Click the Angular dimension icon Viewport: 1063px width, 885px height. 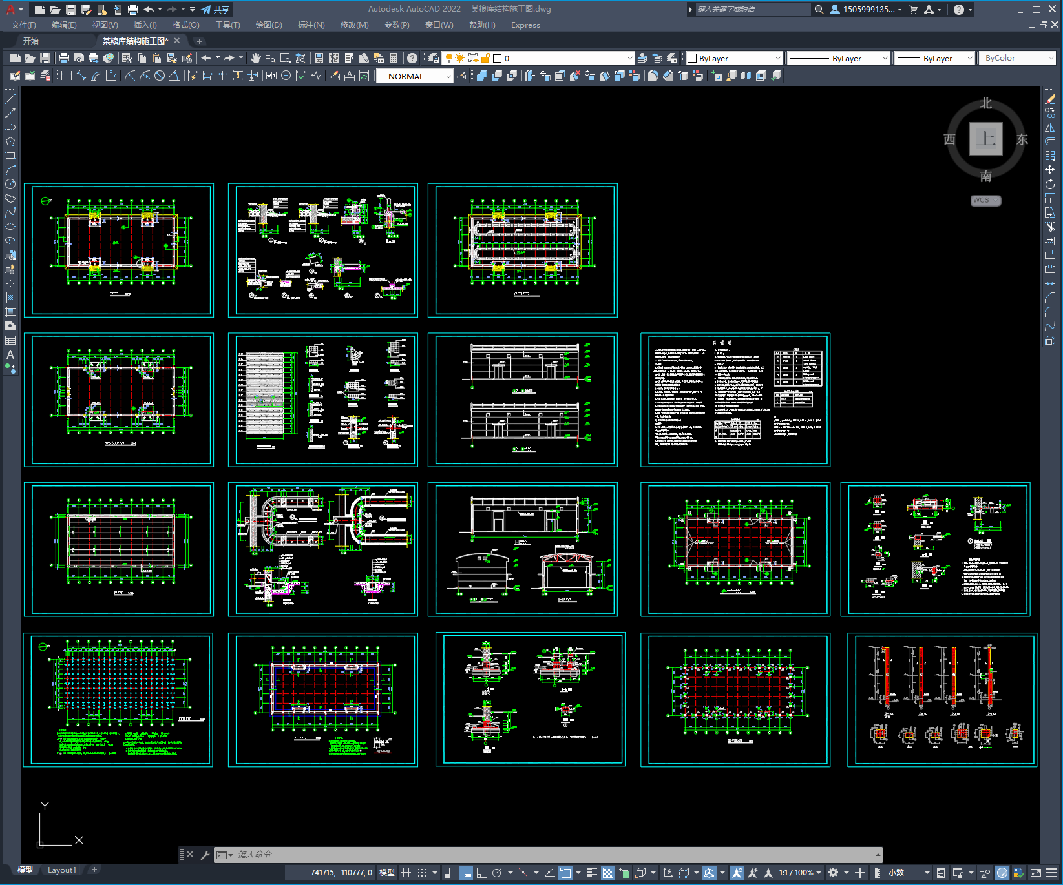coord(174,76)
